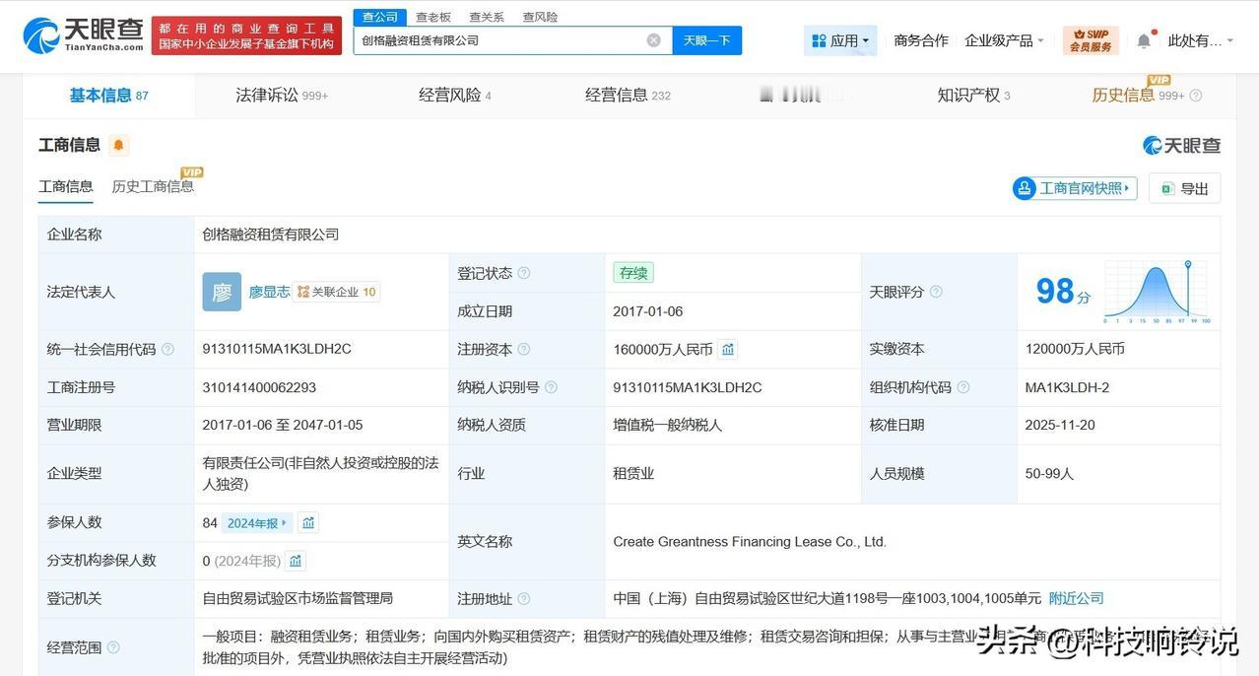This screenshot has width=1259, height=676.
Task: Open chart icon beside 160000万人民币
Action: tap(728, 349)
